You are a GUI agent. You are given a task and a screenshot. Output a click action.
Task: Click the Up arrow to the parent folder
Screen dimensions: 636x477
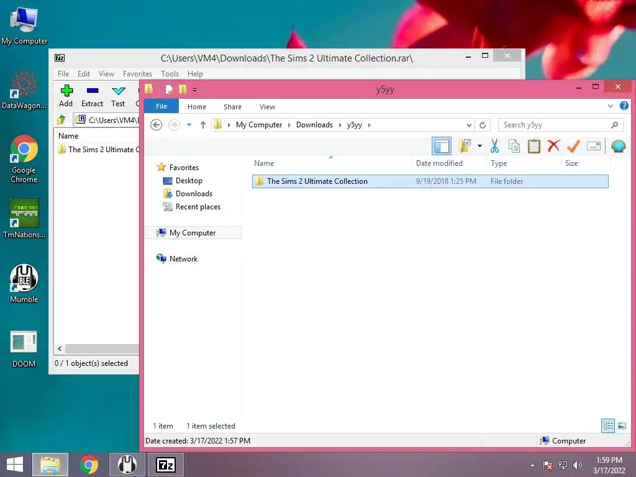point(203,125)
